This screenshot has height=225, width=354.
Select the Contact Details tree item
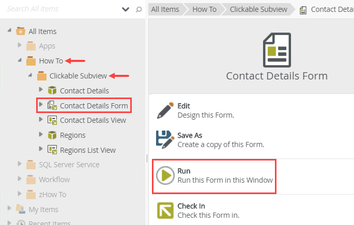tap(84, 91)
